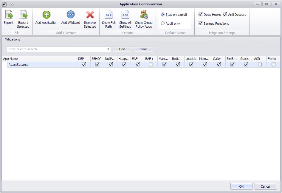Viewport: 282px width, 193px height.
Task: Toggle the Anti Detours checkbox
Action: pos(225,15)
